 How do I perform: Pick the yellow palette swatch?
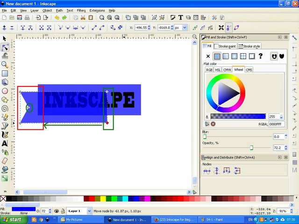click(103, 199)
